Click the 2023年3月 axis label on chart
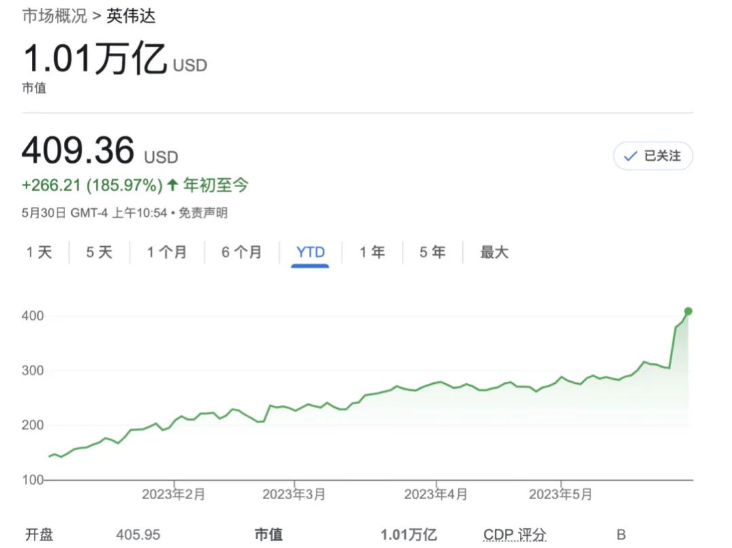Screen dimensions: 732x548 [294, 495]
